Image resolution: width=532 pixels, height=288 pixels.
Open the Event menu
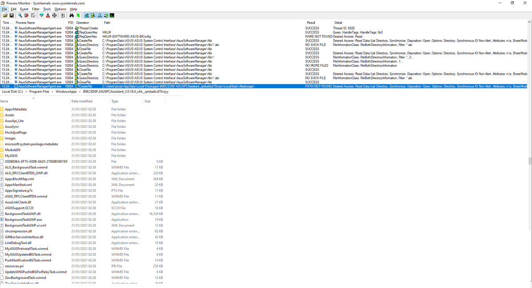(24, 9)
